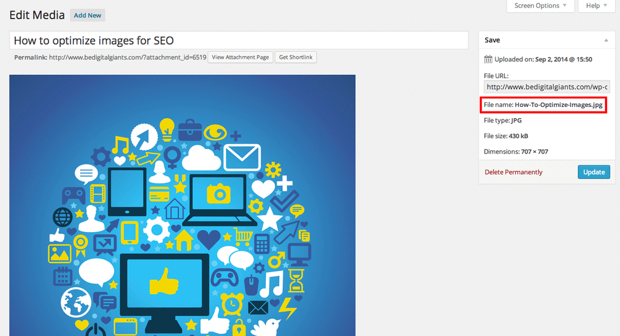The width and height of the screenshot is (620, 336).
Task: Click Delete Permanently link
Action: [x=513, y=172]
